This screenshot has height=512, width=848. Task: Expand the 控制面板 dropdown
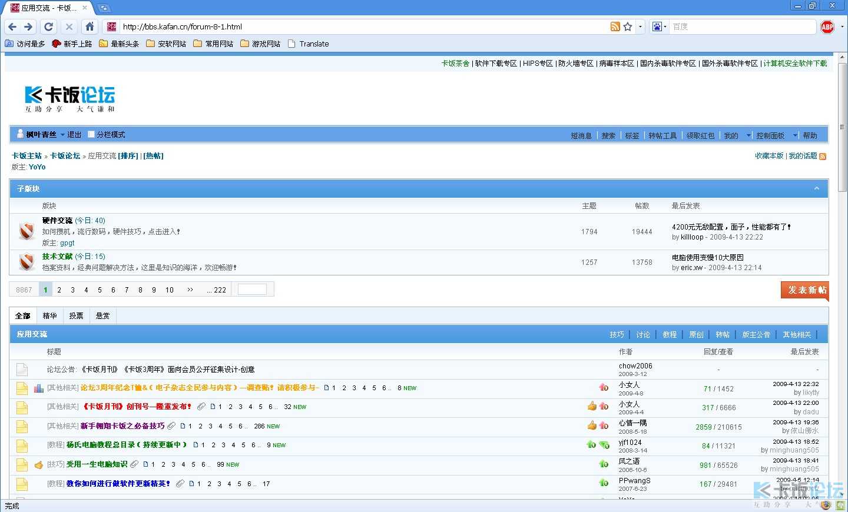[795, 135]
